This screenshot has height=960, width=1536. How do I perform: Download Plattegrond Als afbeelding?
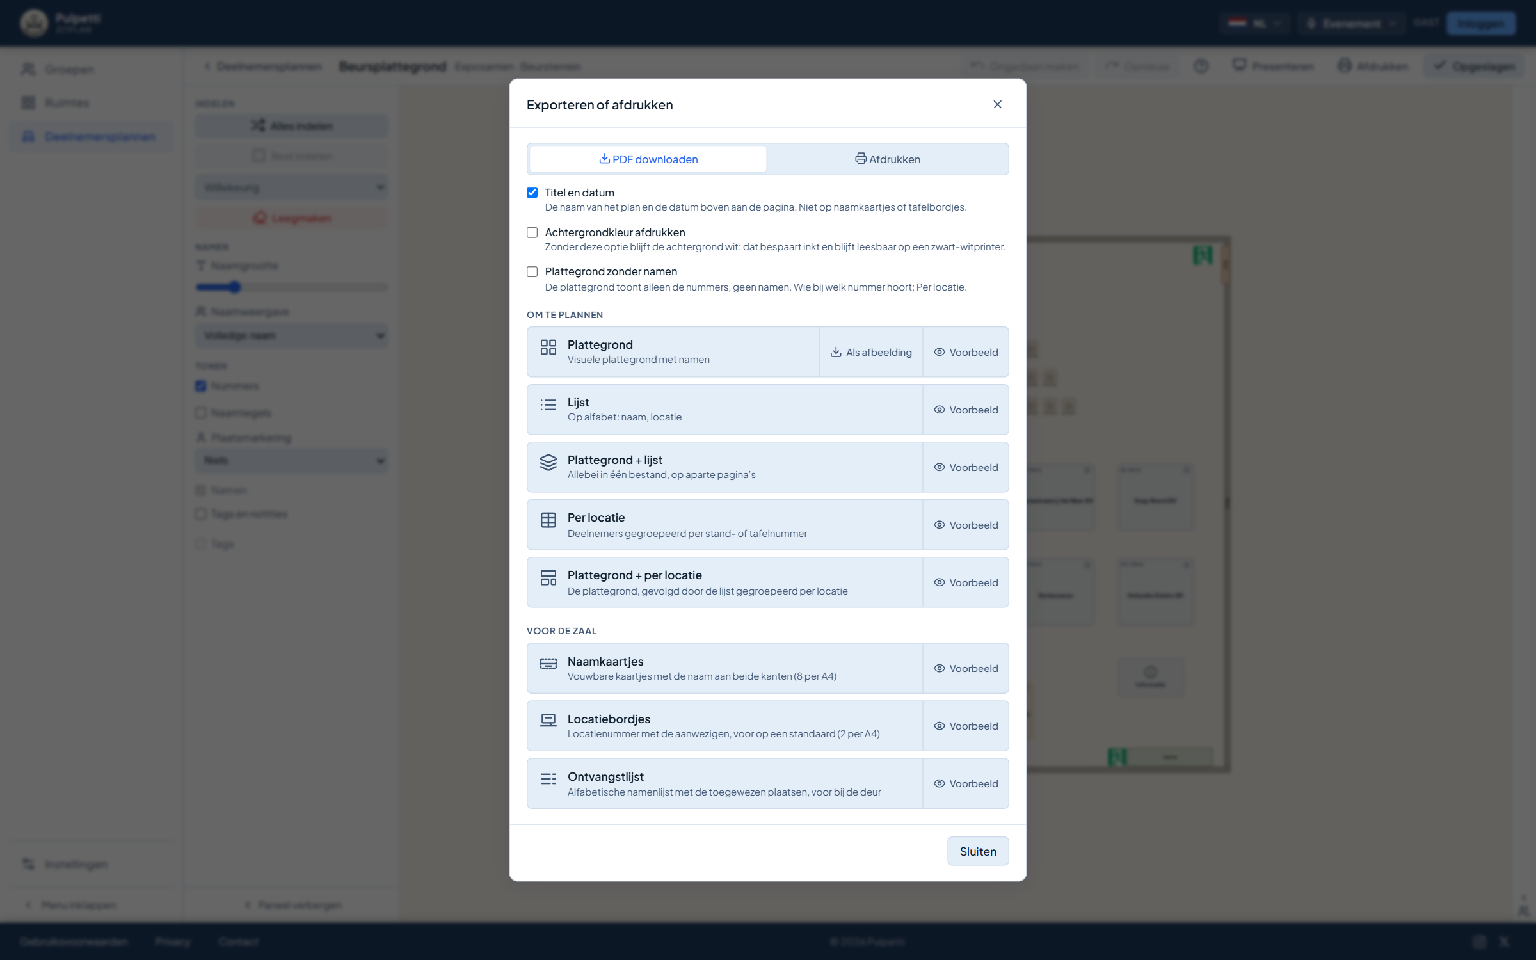coord(870,353)
